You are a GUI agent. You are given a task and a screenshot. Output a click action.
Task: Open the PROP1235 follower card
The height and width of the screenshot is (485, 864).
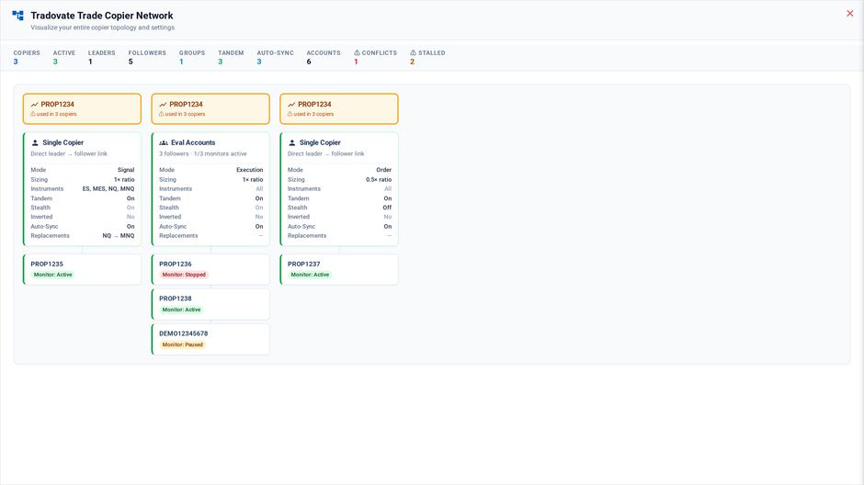82,269
